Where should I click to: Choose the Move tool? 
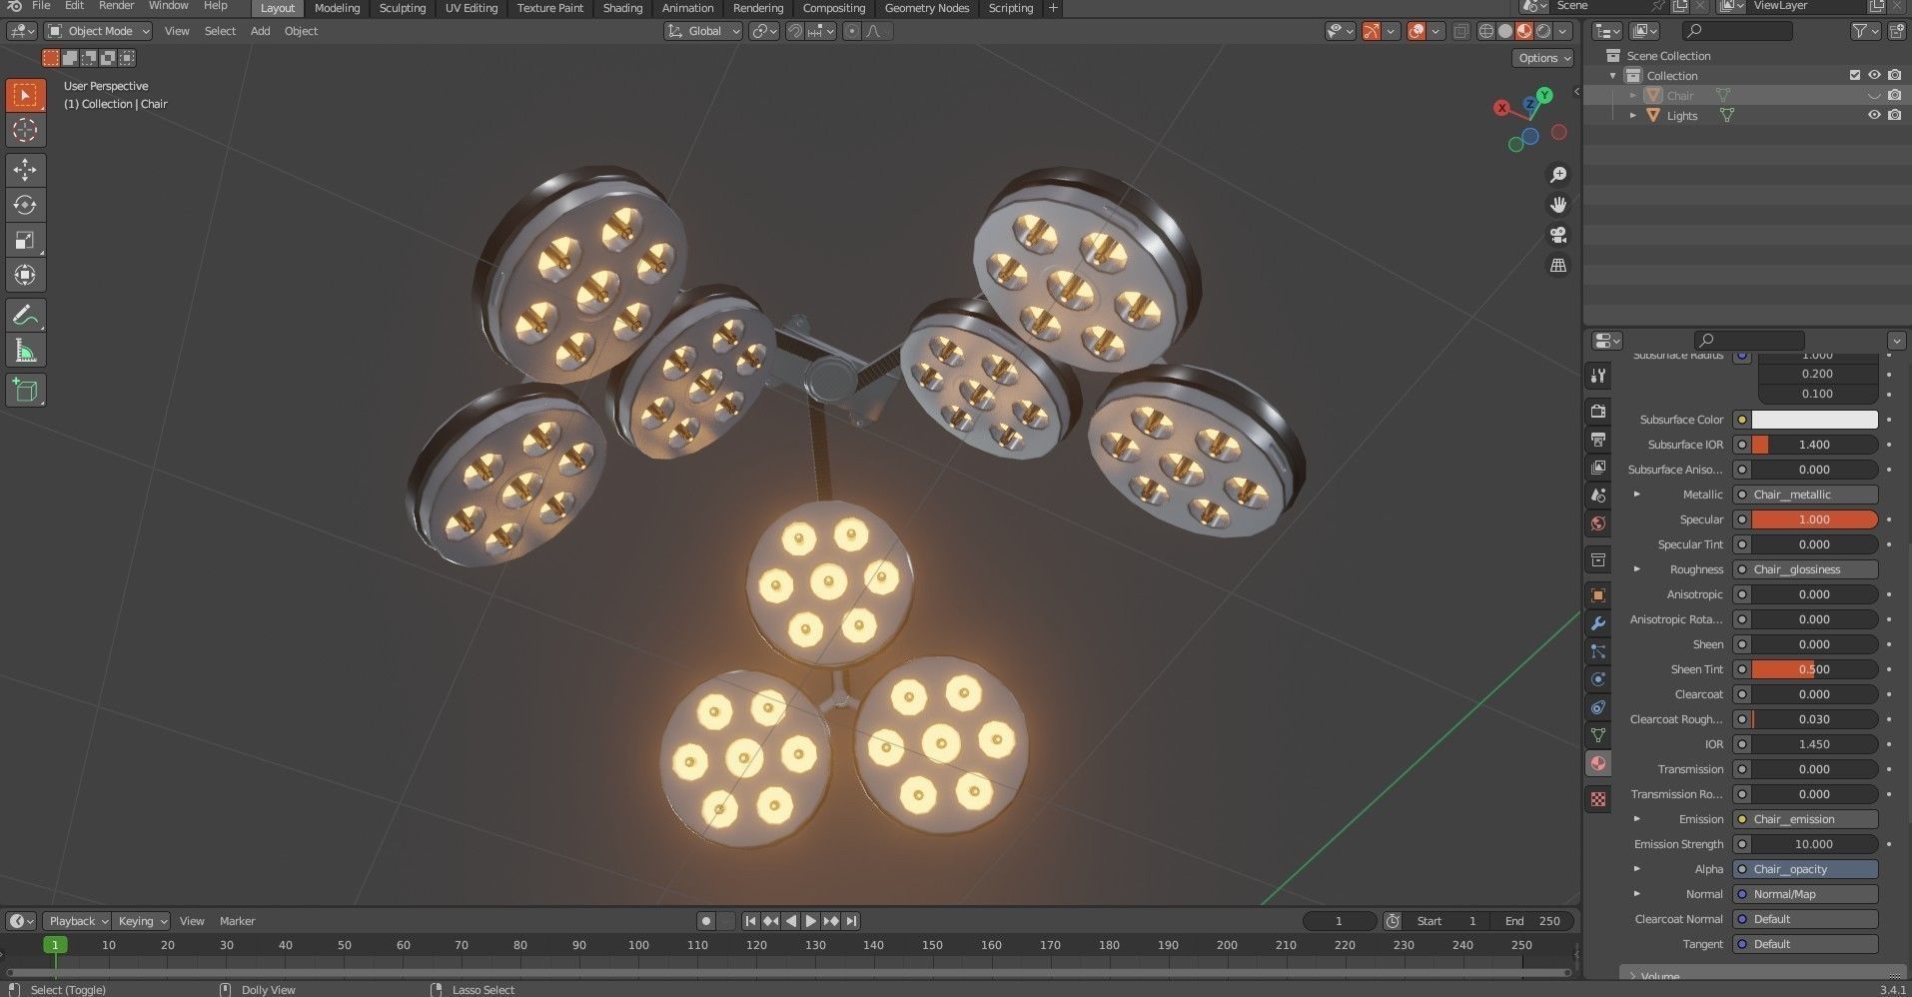[x=25, y=170]
